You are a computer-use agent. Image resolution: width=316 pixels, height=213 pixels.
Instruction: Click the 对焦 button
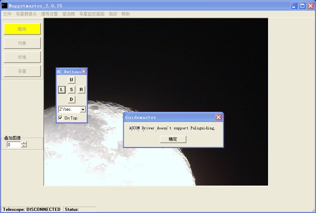coord(22,43)
